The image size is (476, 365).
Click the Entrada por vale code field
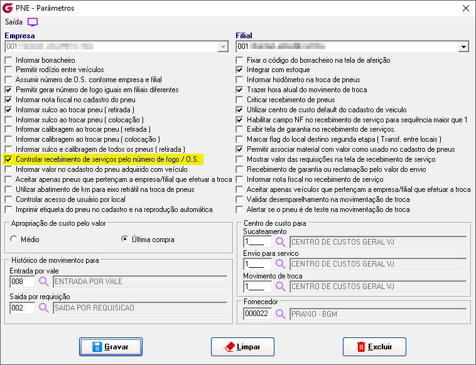coord(23,282)
